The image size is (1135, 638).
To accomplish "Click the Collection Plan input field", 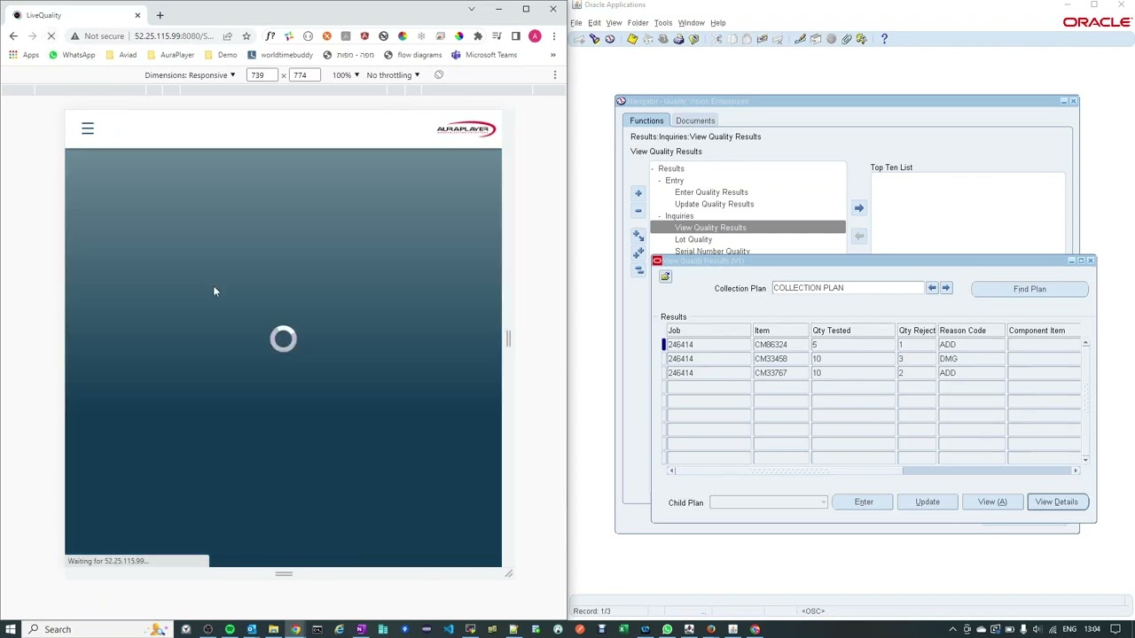I will click(x=848, y=288).
